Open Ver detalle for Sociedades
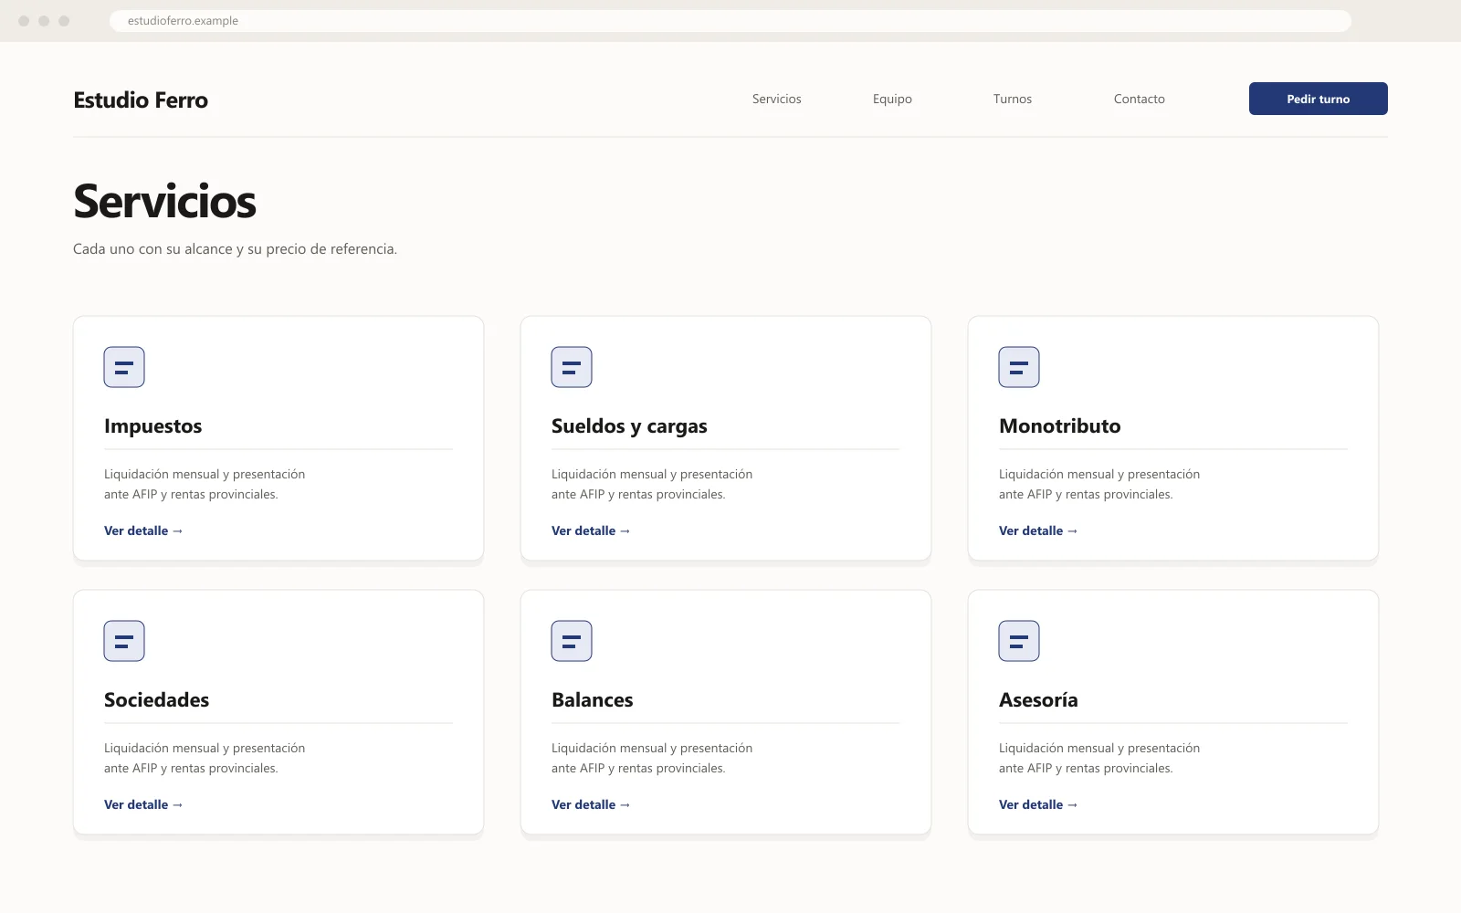This screenshot has width=1461, height=913. [x=143, y=804]
